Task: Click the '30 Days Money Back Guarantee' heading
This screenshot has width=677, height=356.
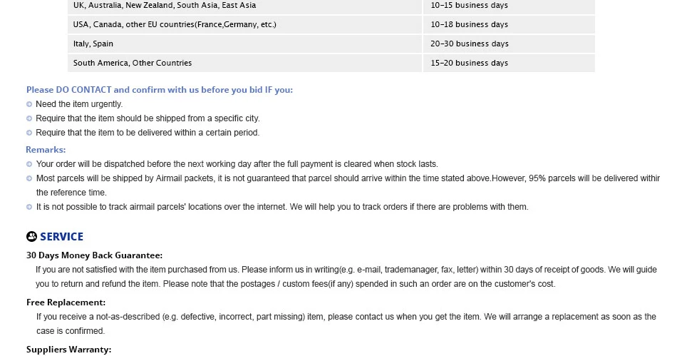Action: point(95,255)
